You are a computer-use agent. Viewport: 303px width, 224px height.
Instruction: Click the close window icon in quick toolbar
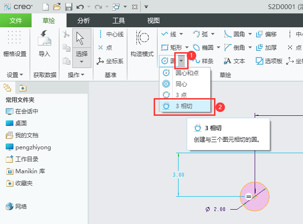[135, 7]
